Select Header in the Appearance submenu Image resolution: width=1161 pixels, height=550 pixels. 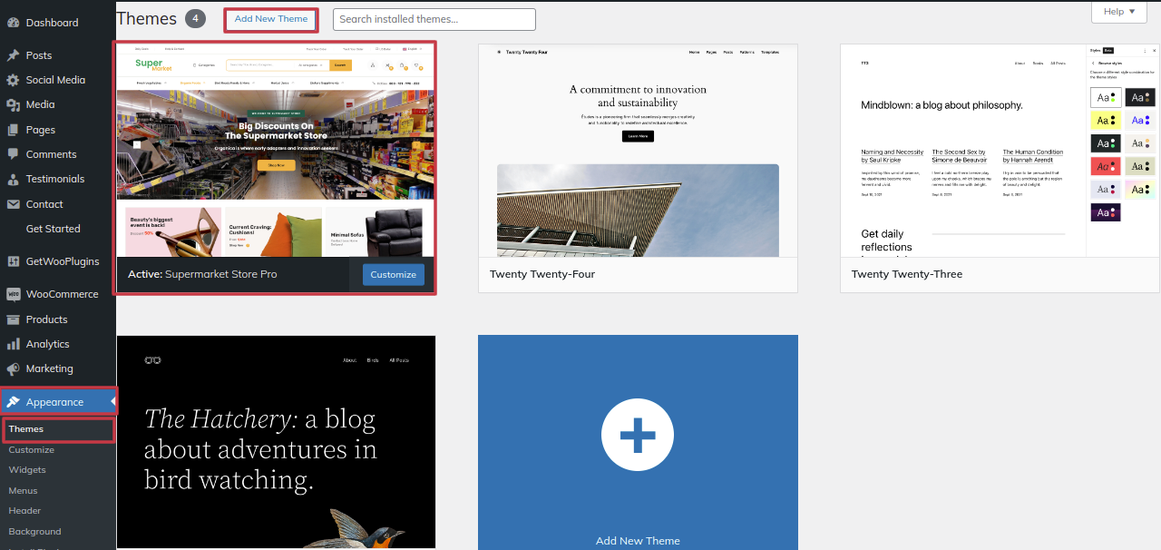[25, 511]
